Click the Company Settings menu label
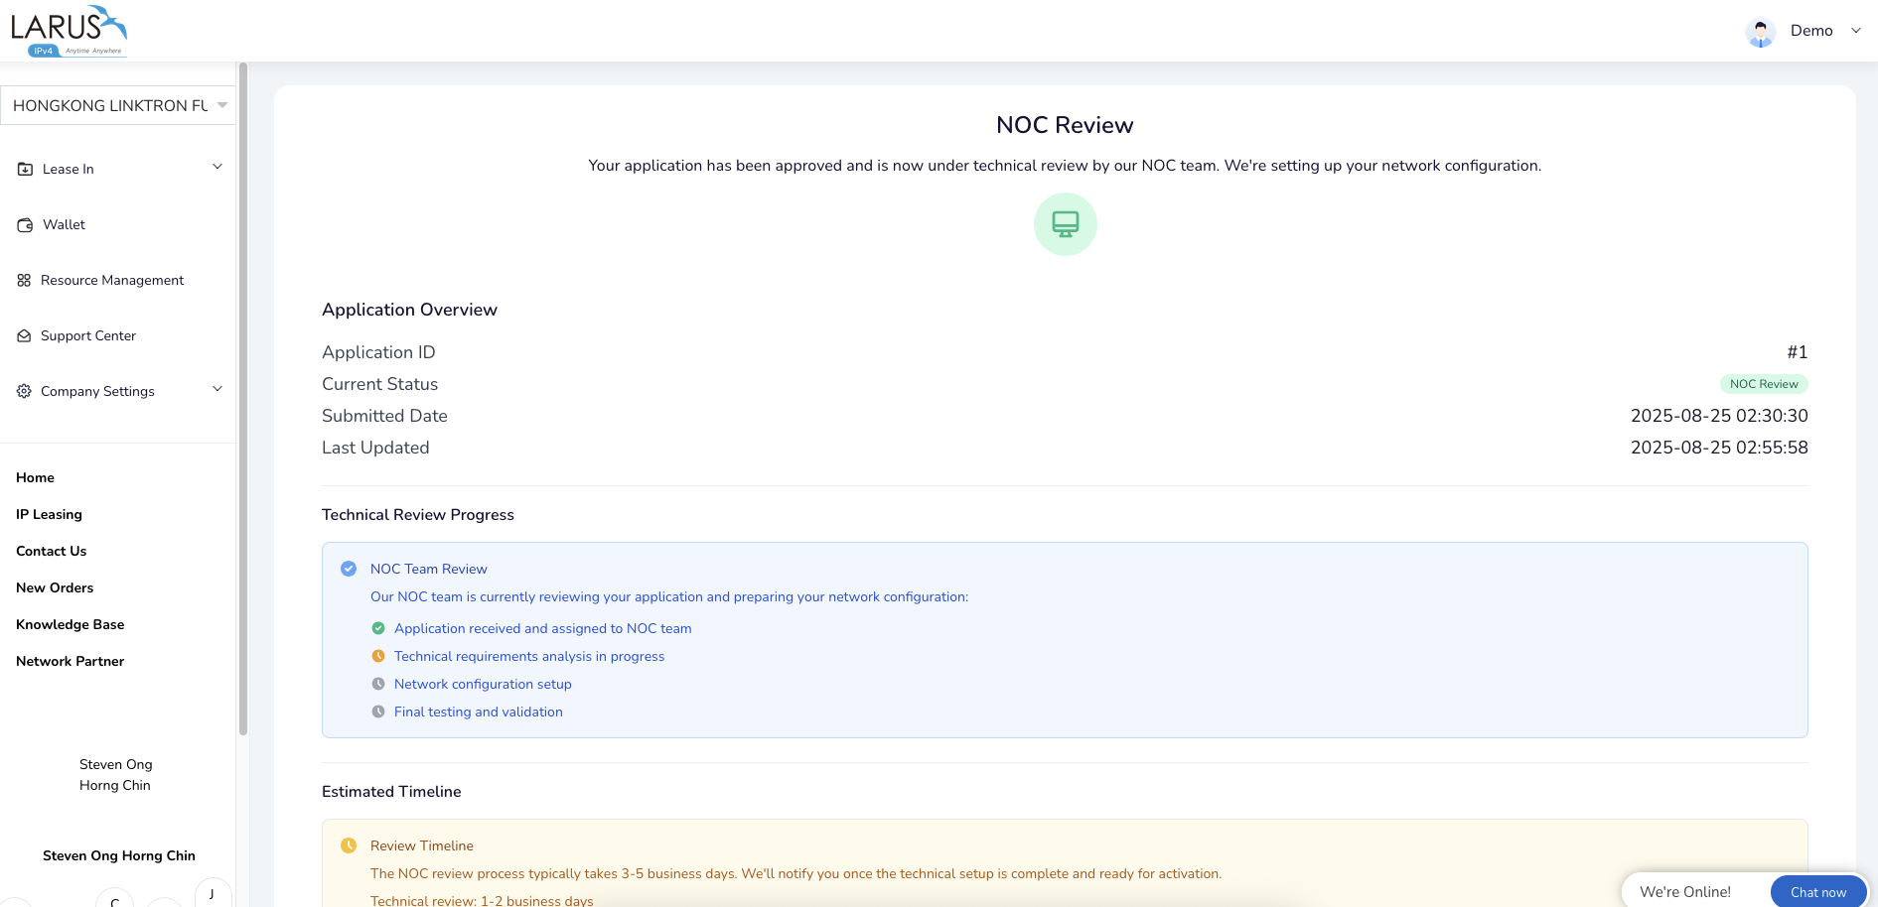This screenshot has width=1878, height=907. 97,391
